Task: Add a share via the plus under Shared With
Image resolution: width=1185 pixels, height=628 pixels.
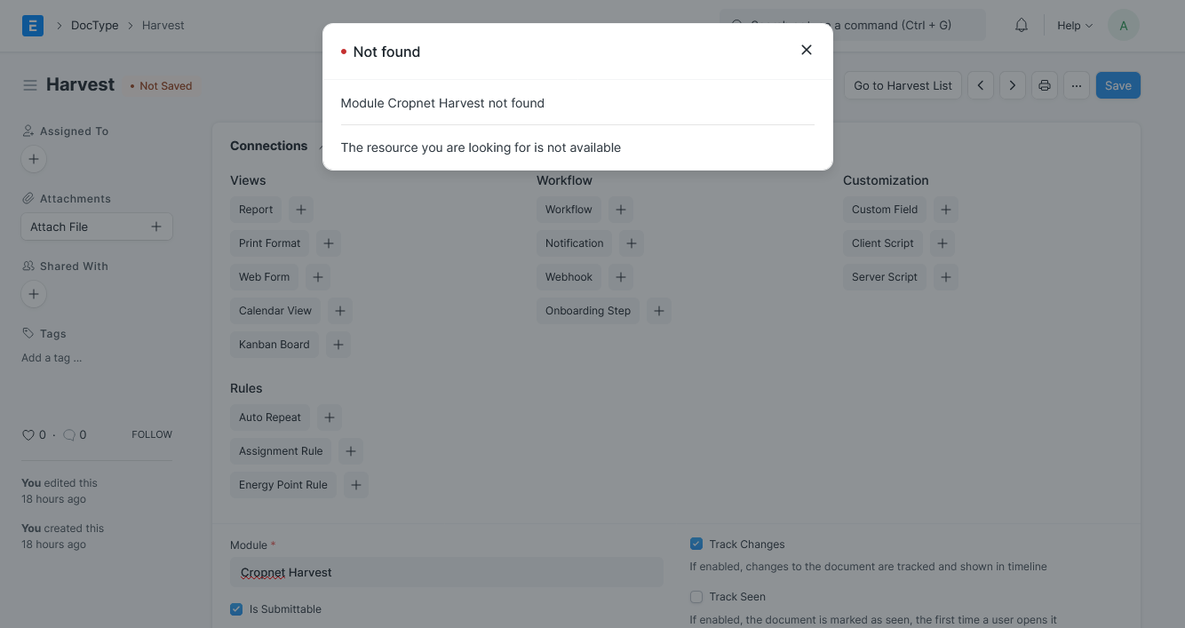Action: (x=34, y=294)
